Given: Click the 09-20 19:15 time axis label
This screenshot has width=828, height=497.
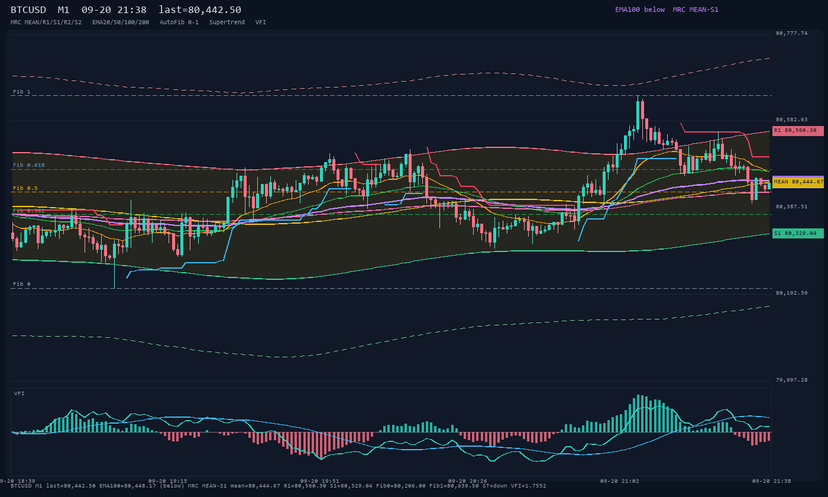Looking at the screenshot, I should [x=167, y=481].
